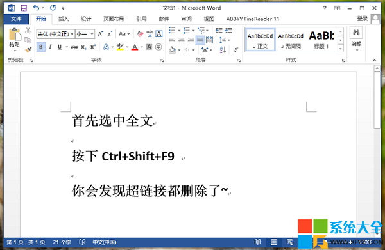Open the font size dropdown
Screen dimensions: 385x250
92,34
